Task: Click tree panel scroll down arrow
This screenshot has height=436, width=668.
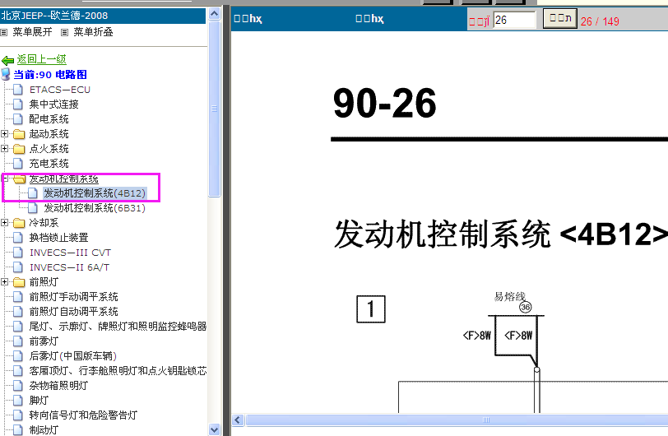Action: coord(214,429)
